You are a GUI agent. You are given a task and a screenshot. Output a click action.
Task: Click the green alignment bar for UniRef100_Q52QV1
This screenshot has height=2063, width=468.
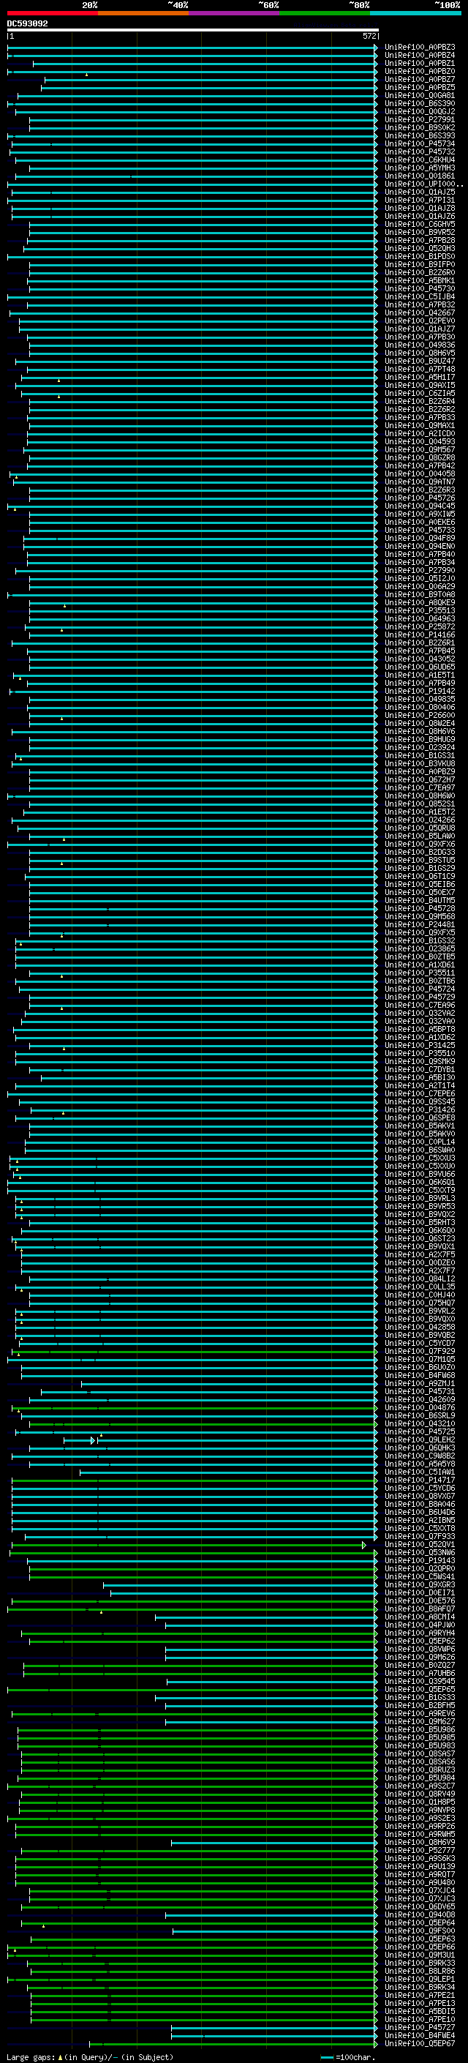tap(189, 1546)
